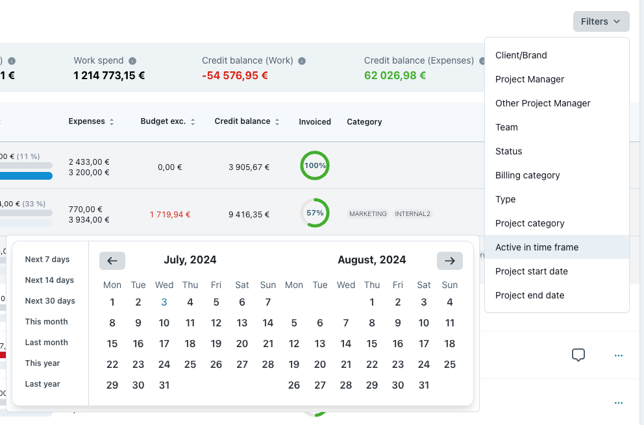Select the Team filter
This screenshot has height=425, width=644.
tap(557, 127)
